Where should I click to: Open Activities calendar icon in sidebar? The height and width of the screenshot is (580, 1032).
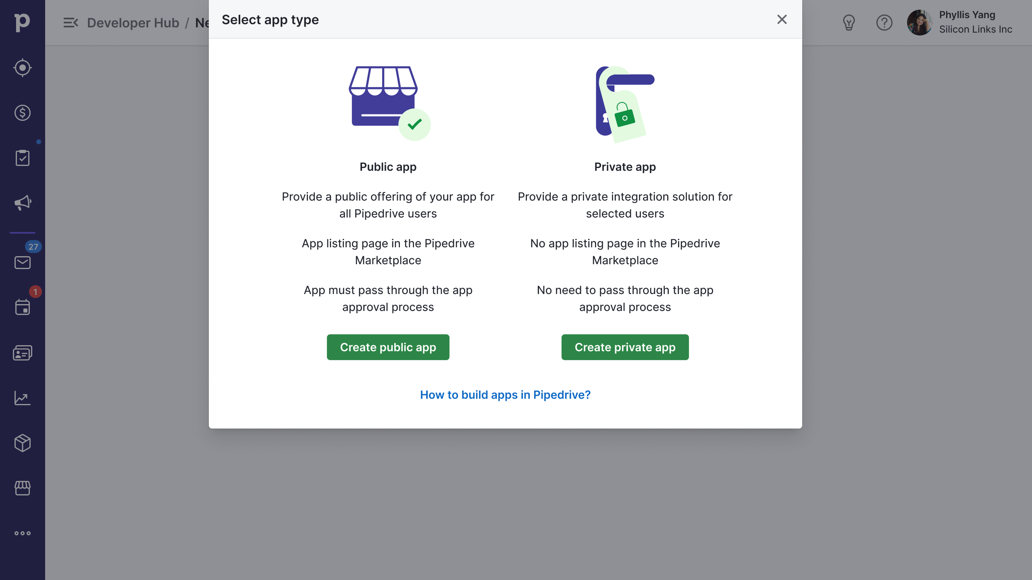coord(22,307)
